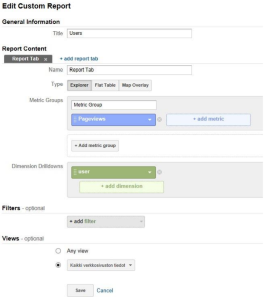
Task: Switch type to Flat Table
Action: click(x=105, y=85)
